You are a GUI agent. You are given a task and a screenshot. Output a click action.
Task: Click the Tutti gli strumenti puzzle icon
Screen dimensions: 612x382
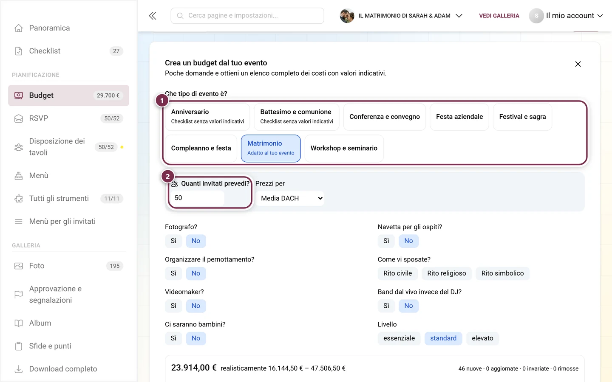(19, 199)
